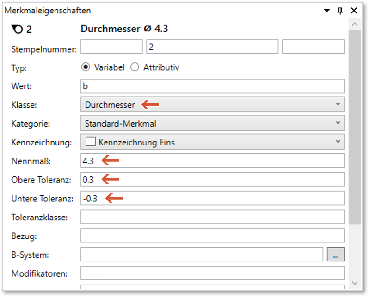Click the Toleranzklasse input field
This screenshot has width=369, height=297.
point(212,217)
